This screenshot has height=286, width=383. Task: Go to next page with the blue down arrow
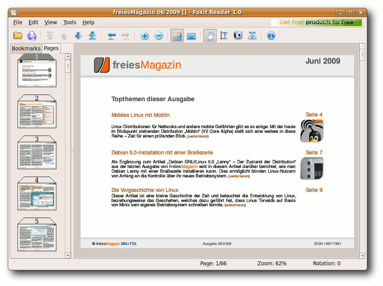click(x=79, y=36)
